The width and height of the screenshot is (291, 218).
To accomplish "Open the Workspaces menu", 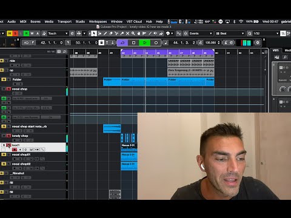I will pos(98,22).
